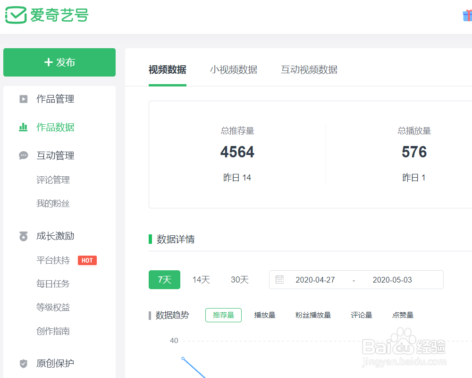Image resolution: width=472 pixels, height=378 pixels.
Task: Select the 作品管理 video management icon
Action: (x=23, y=99)
